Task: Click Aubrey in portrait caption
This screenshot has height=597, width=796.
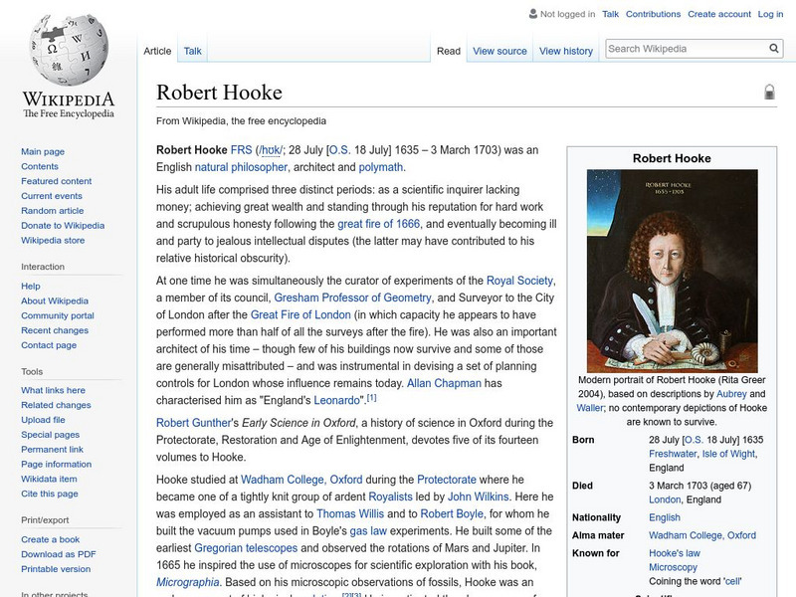Action: pos(731,394)
